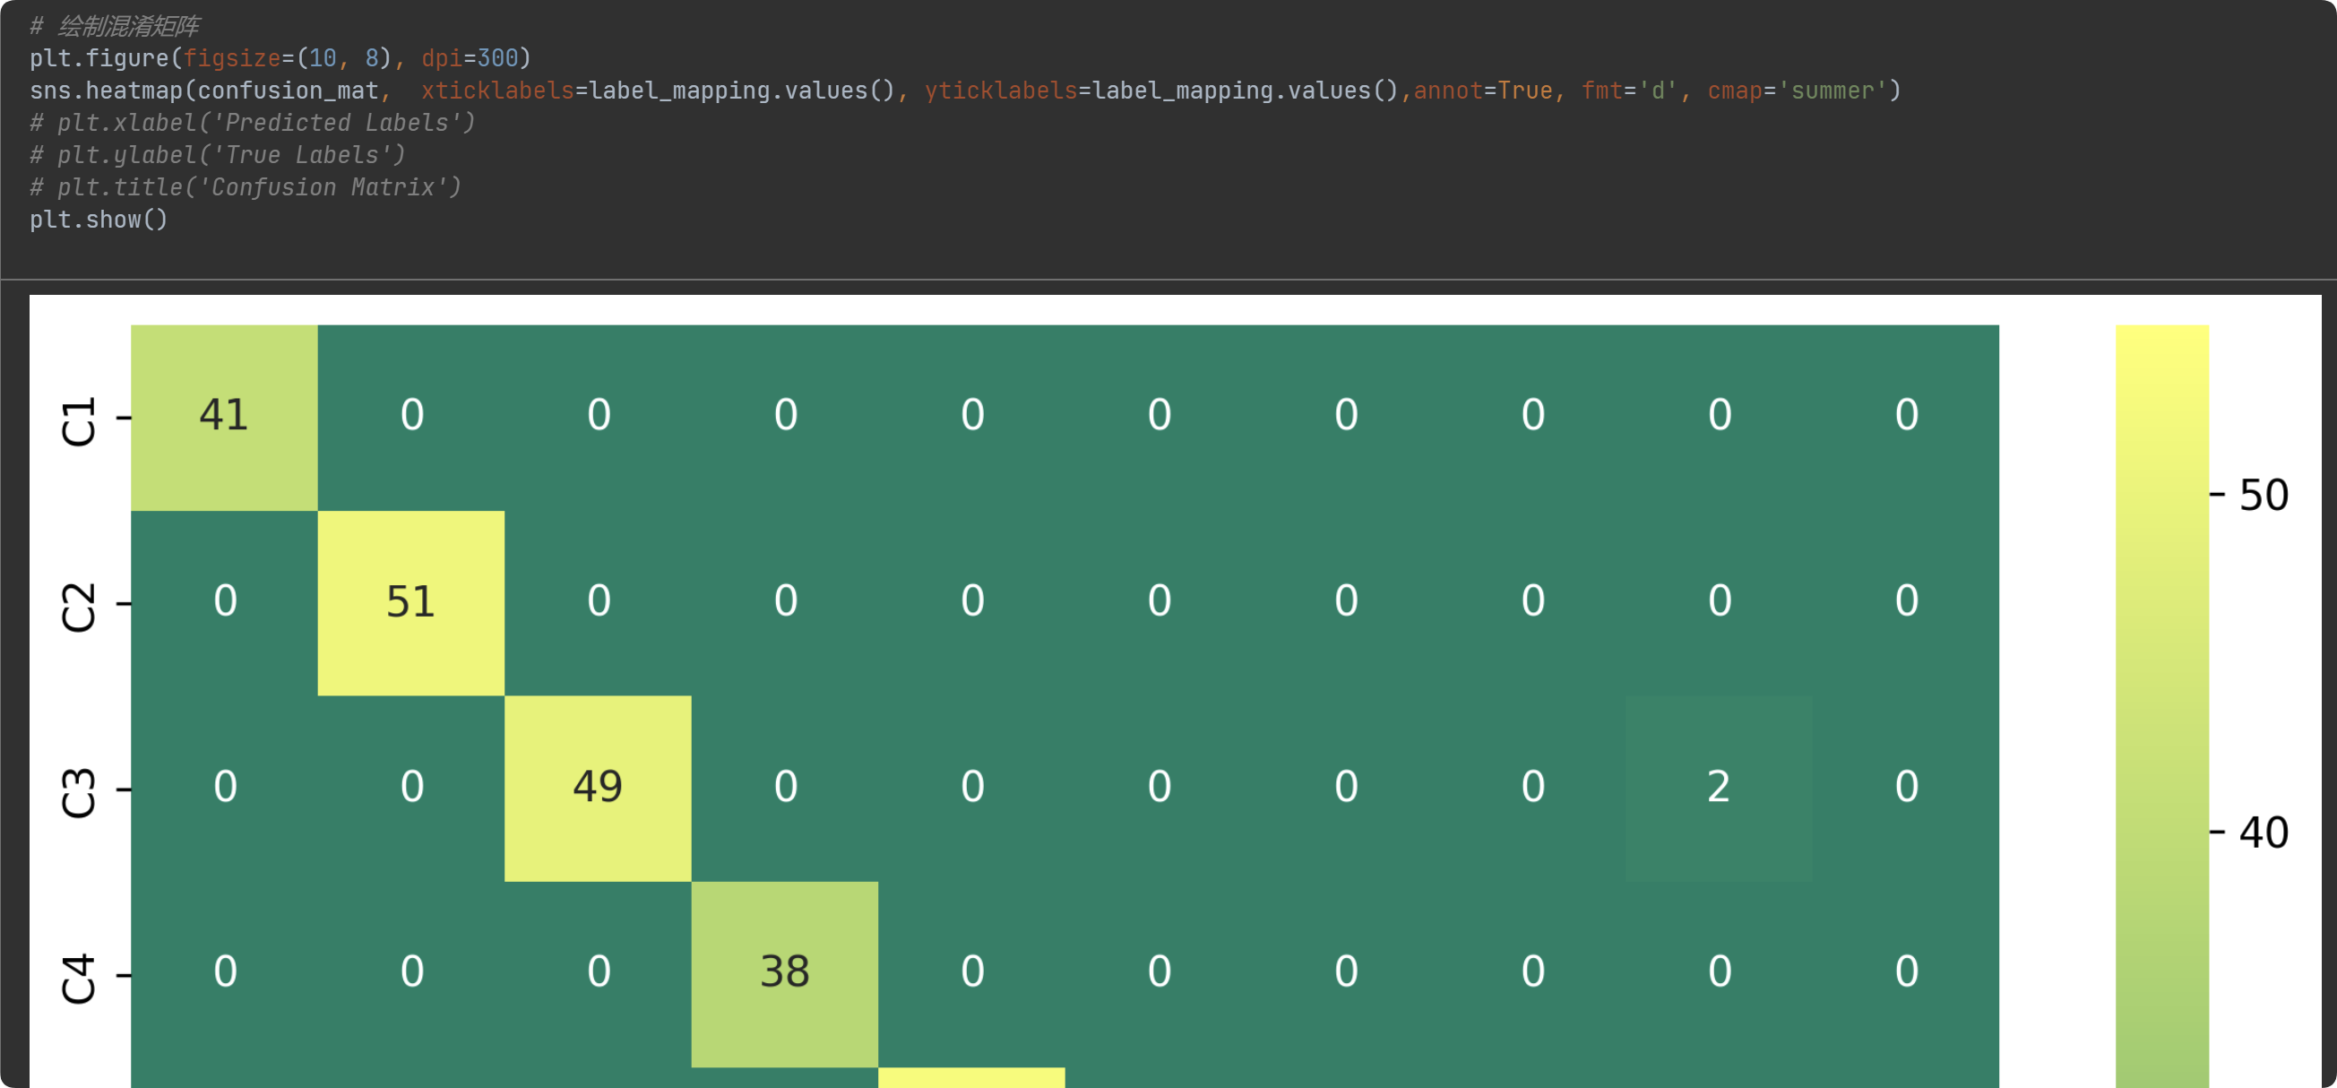Select the diagonal cell with value 49
The height and width of the screenshot is (1088, 2337).
(598, 788)
